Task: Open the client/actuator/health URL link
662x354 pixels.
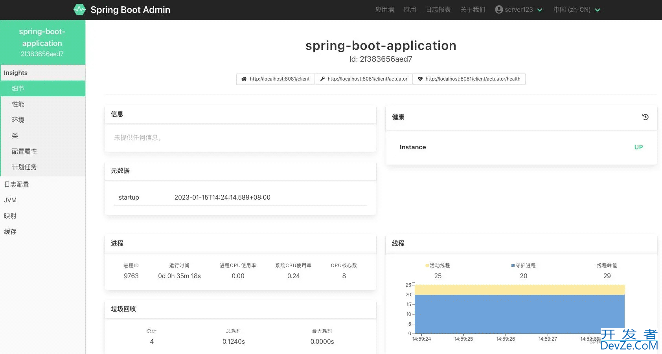Action: (469, 79)
